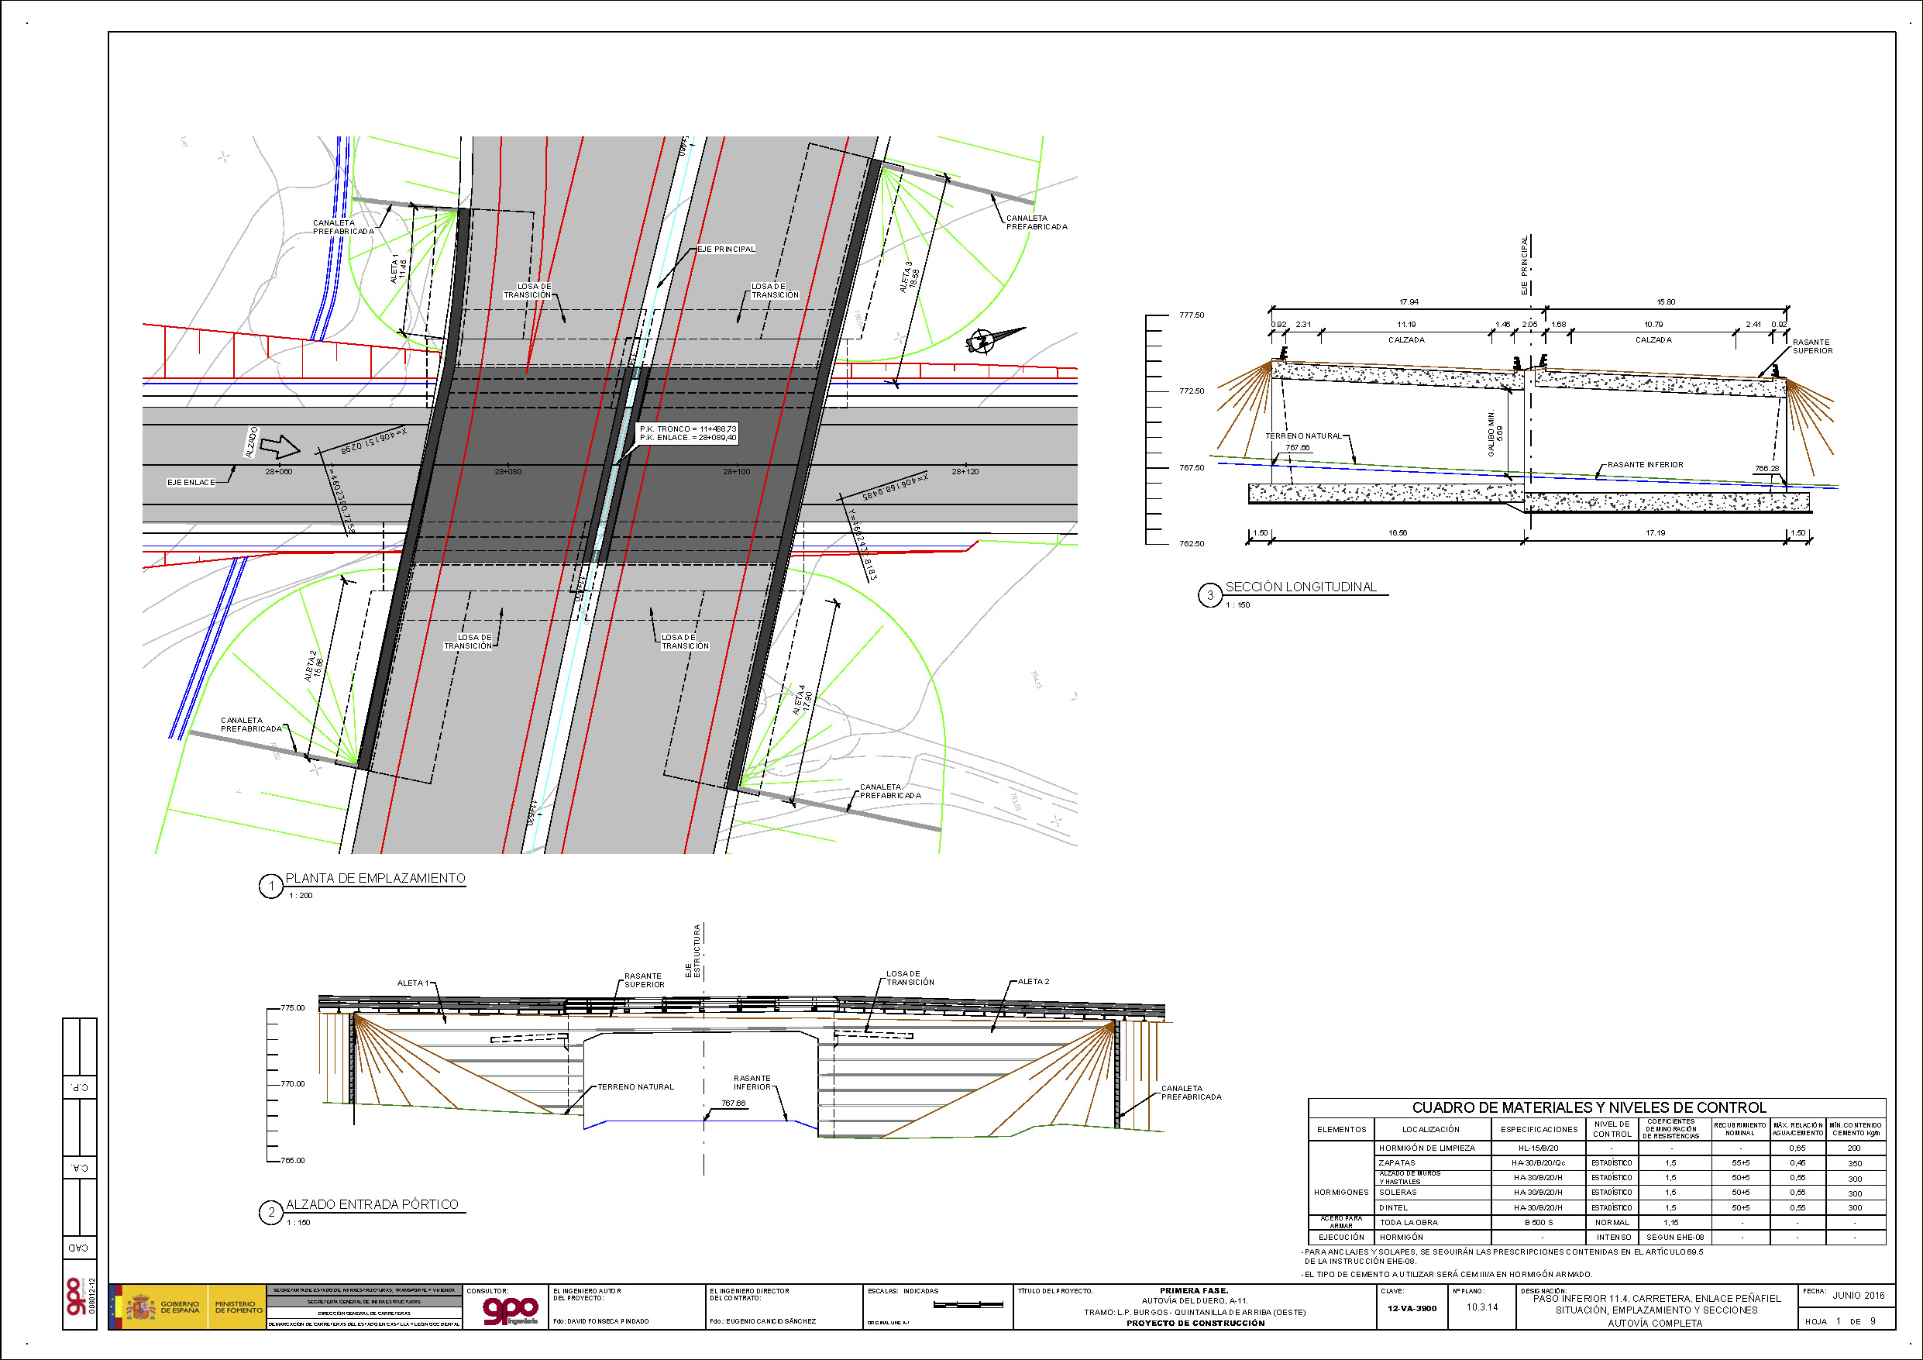Click the ZAPATAS row in materials table
1923x1360 pixels.
[1397, 1163]
